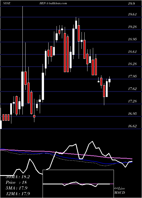Click the 17.28 price axis label

[132, 101]
